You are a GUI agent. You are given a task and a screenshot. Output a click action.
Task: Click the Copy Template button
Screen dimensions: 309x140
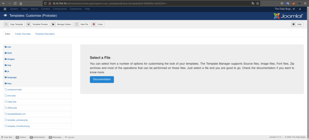tap(14, 24)
